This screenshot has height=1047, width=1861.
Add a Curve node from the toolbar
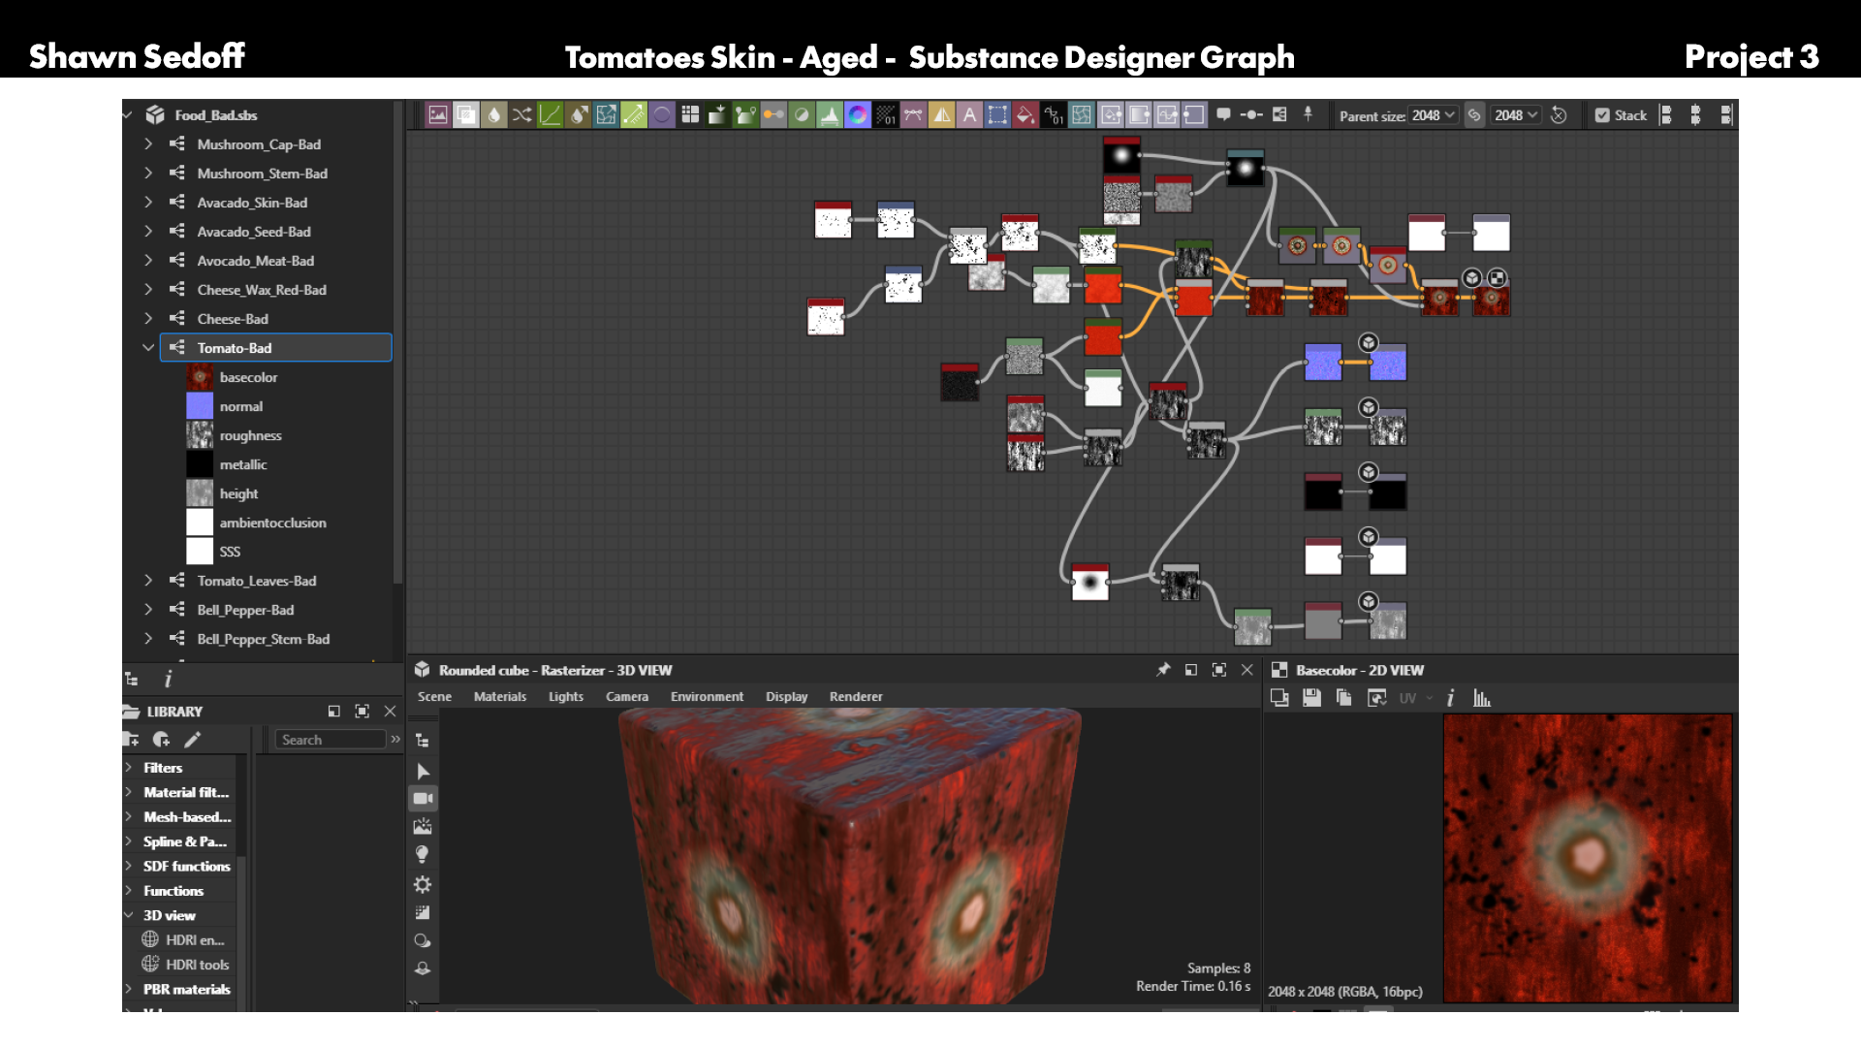(551, 115)
